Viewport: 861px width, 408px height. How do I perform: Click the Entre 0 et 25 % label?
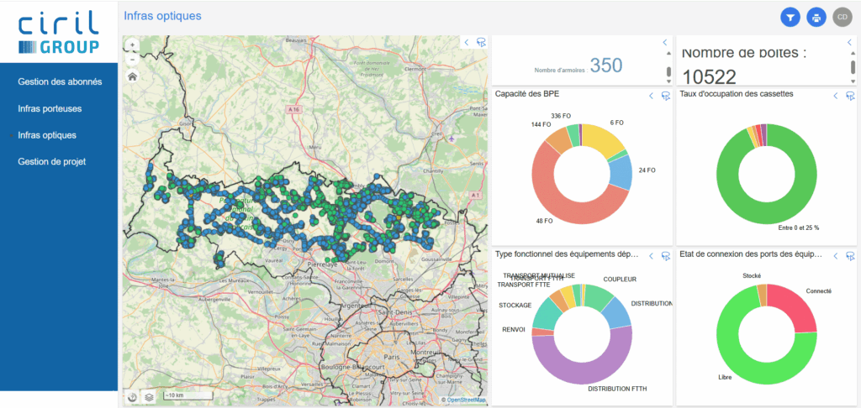pyautogui.click(x=799, y=228)
